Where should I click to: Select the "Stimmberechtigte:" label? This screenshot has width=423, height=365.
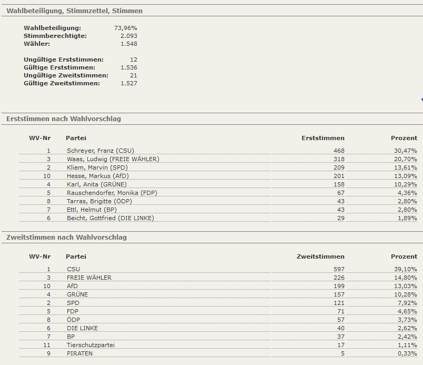[x=55, y=36]
